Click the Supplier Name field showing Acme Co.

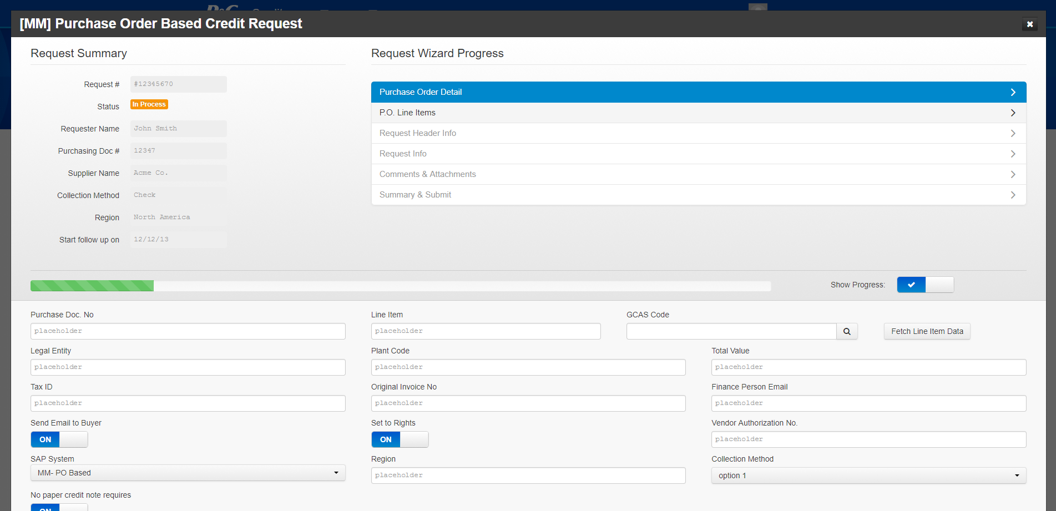pos(178,173)
